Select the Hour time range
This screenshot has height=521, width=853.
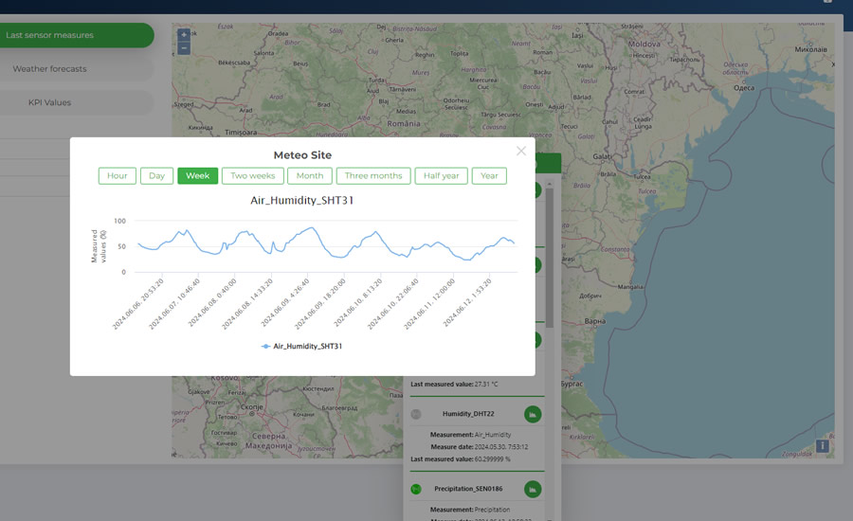point(118,176)
